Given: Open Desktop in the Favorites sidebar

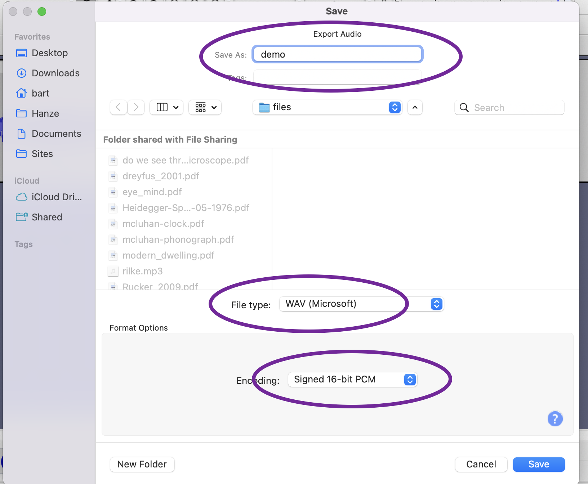Looking at the screenshot, I should [49, 53].
